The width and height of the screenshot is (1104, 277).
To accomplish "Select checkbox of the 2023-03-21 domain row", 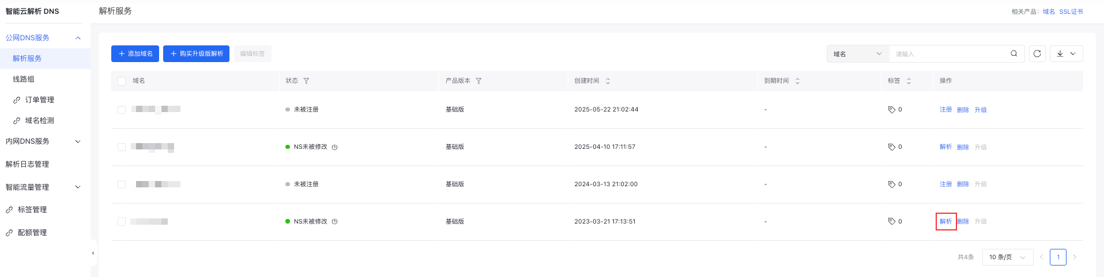I will 122,221.
